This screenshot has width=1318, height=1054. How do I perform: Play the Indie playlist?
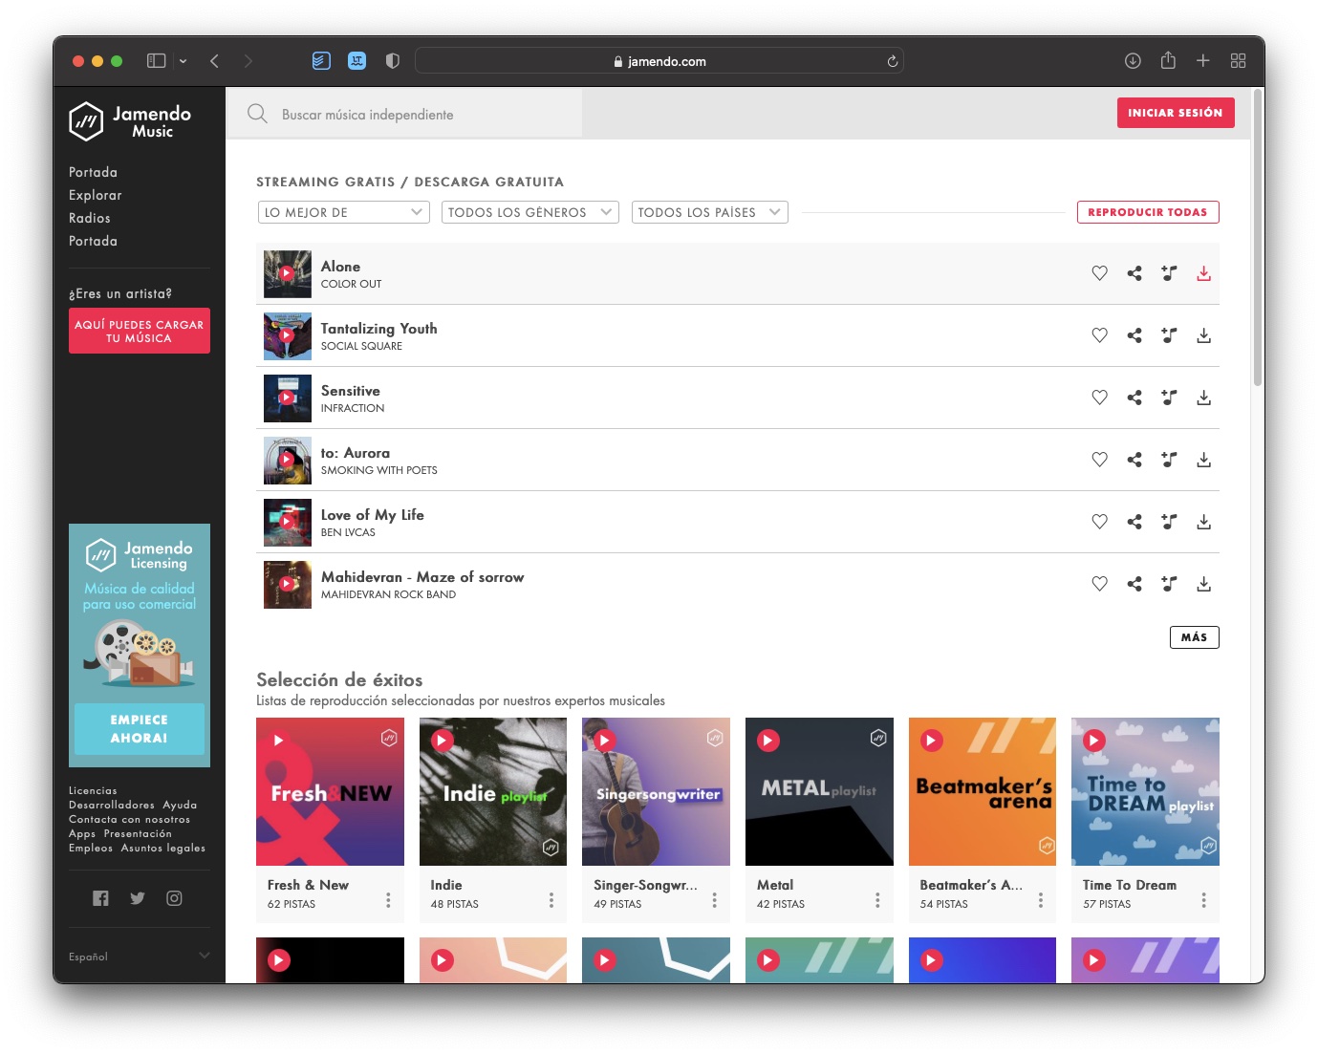pos(442,741)
